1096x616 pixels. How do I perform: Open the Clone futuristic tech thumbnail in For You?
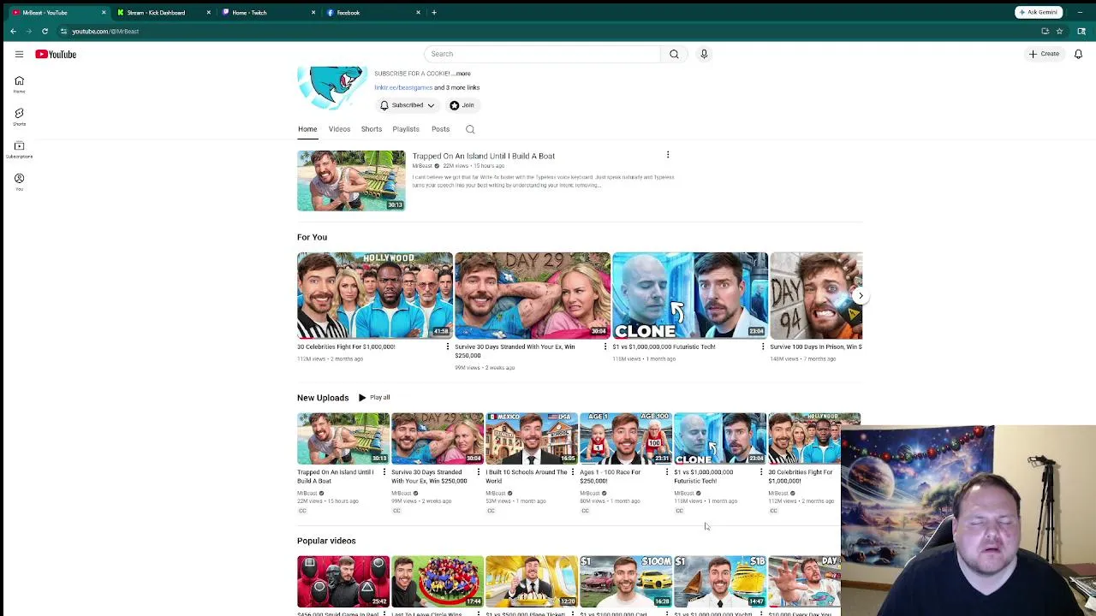690,295
